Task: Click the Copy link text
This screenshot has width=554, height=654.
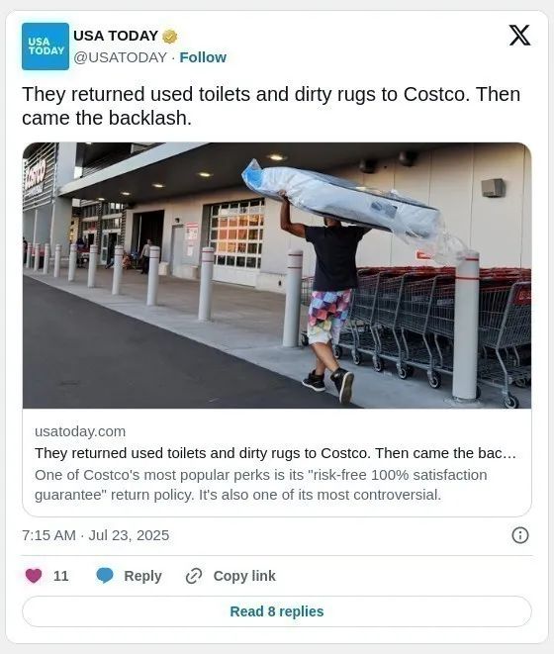Action: 244,576
